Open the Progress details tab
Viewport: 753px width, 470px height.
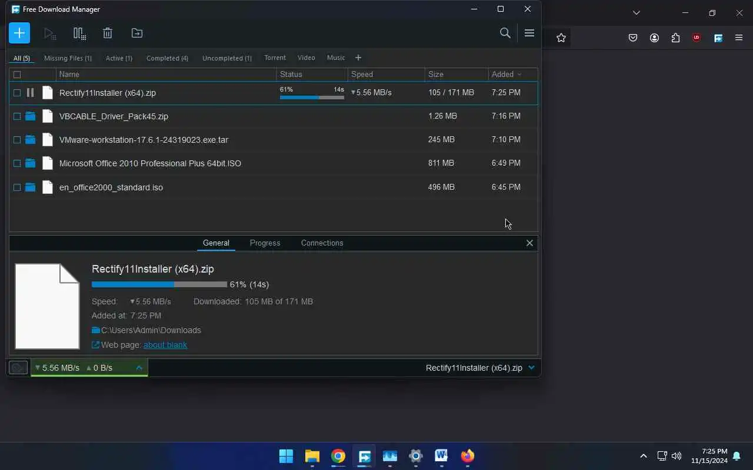pos(265,243)
